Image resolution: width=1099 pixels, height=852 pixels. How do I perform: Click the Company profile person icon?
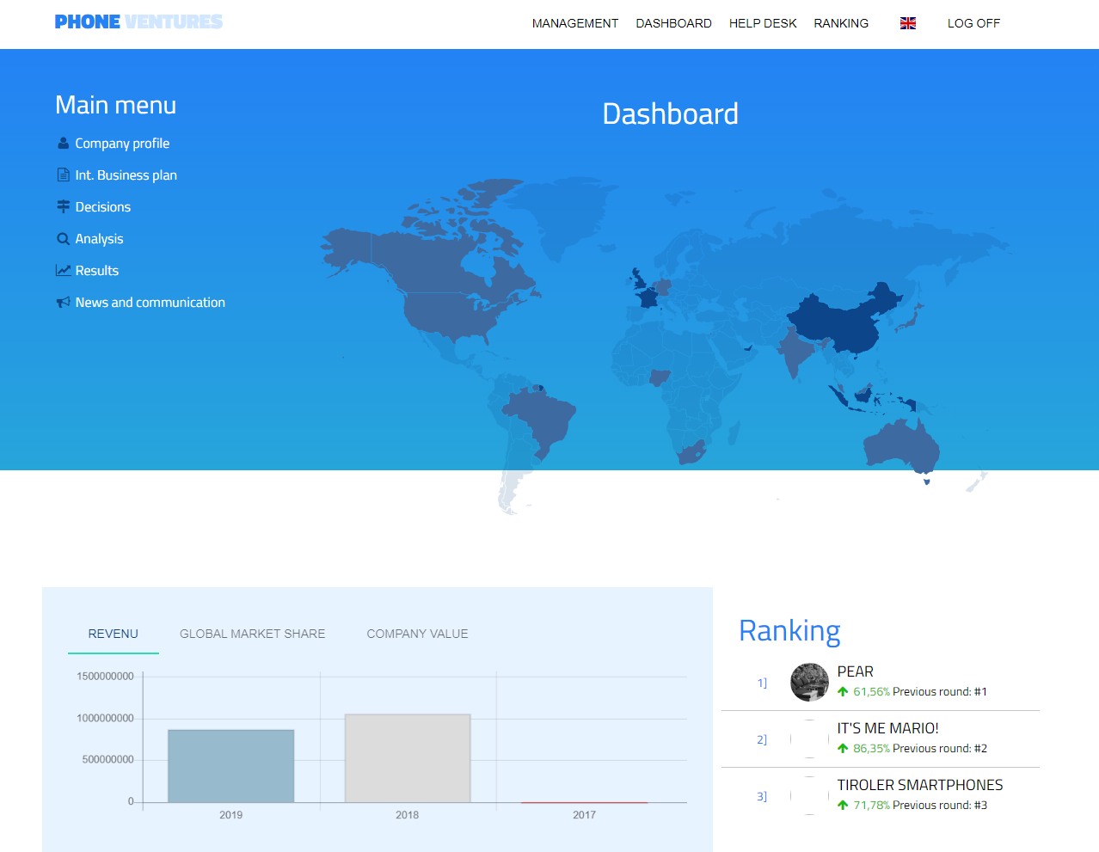pos(63,144)
